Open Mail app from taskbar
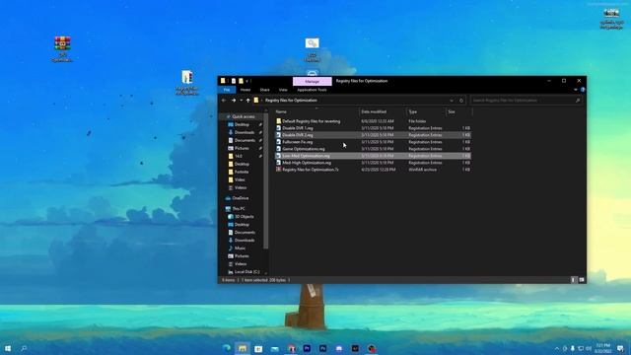Screen dimensions: 631x355 coord(275,348)
